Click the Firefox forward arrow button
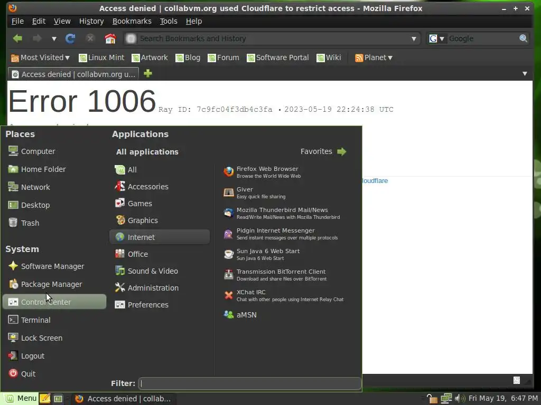The image size is (541, 405). [37, 38]
